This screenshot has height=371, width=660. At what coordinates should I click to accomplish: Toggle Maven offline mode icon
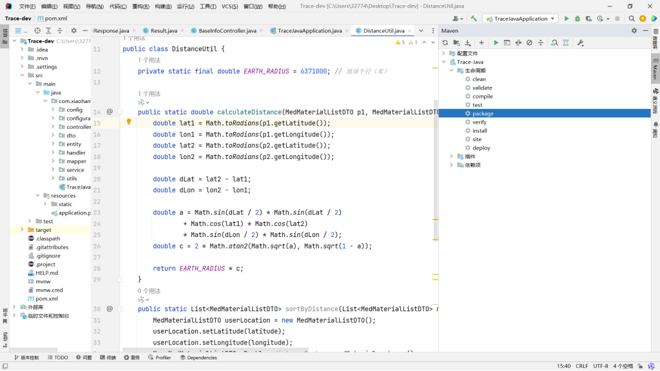pos(518,43)
